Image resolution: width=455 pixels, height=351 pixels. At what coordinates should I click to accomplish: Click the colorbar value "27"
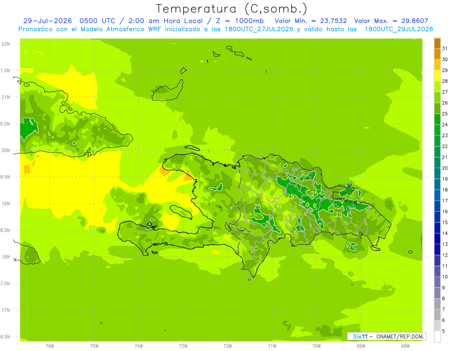[445, 92]
